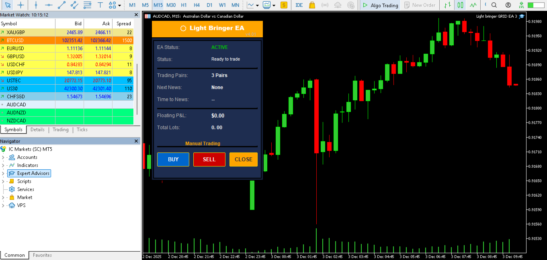Draw a vertical line on chart
The width and height of the screenshot is (547, 260).
pos(36,5)
